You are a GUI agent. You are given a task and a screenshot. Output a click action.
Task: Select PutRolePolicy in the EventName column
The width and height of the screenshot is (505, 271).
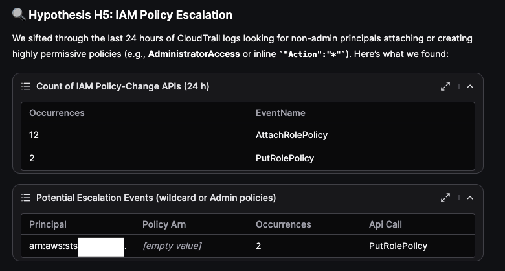285,158
